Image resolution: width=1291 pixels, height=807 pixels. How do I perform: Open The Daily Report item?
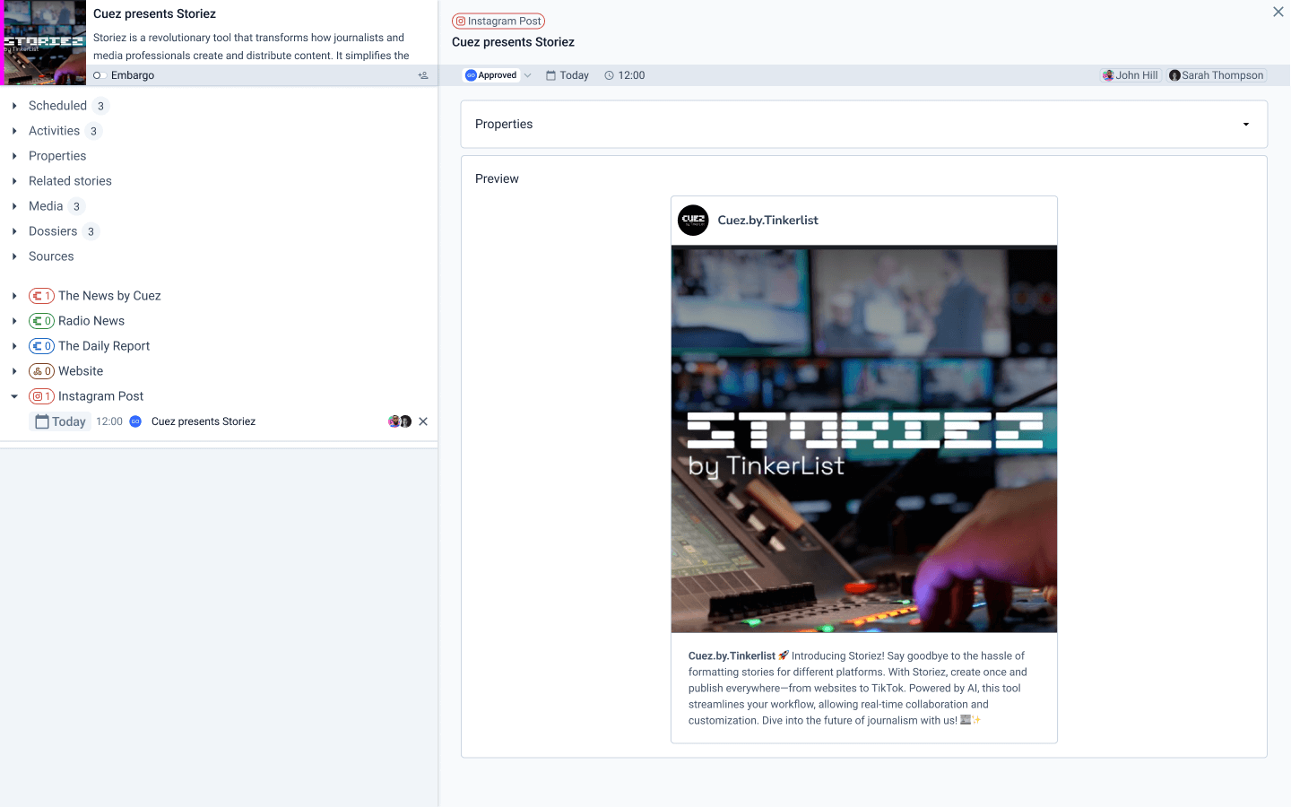104,346
